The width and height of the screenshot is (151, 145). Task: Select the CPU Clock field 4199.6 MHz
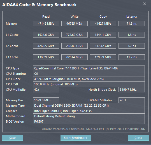[89, 79]
